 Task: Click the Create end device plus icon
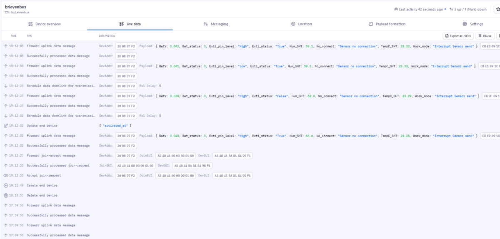coord(6,185)
